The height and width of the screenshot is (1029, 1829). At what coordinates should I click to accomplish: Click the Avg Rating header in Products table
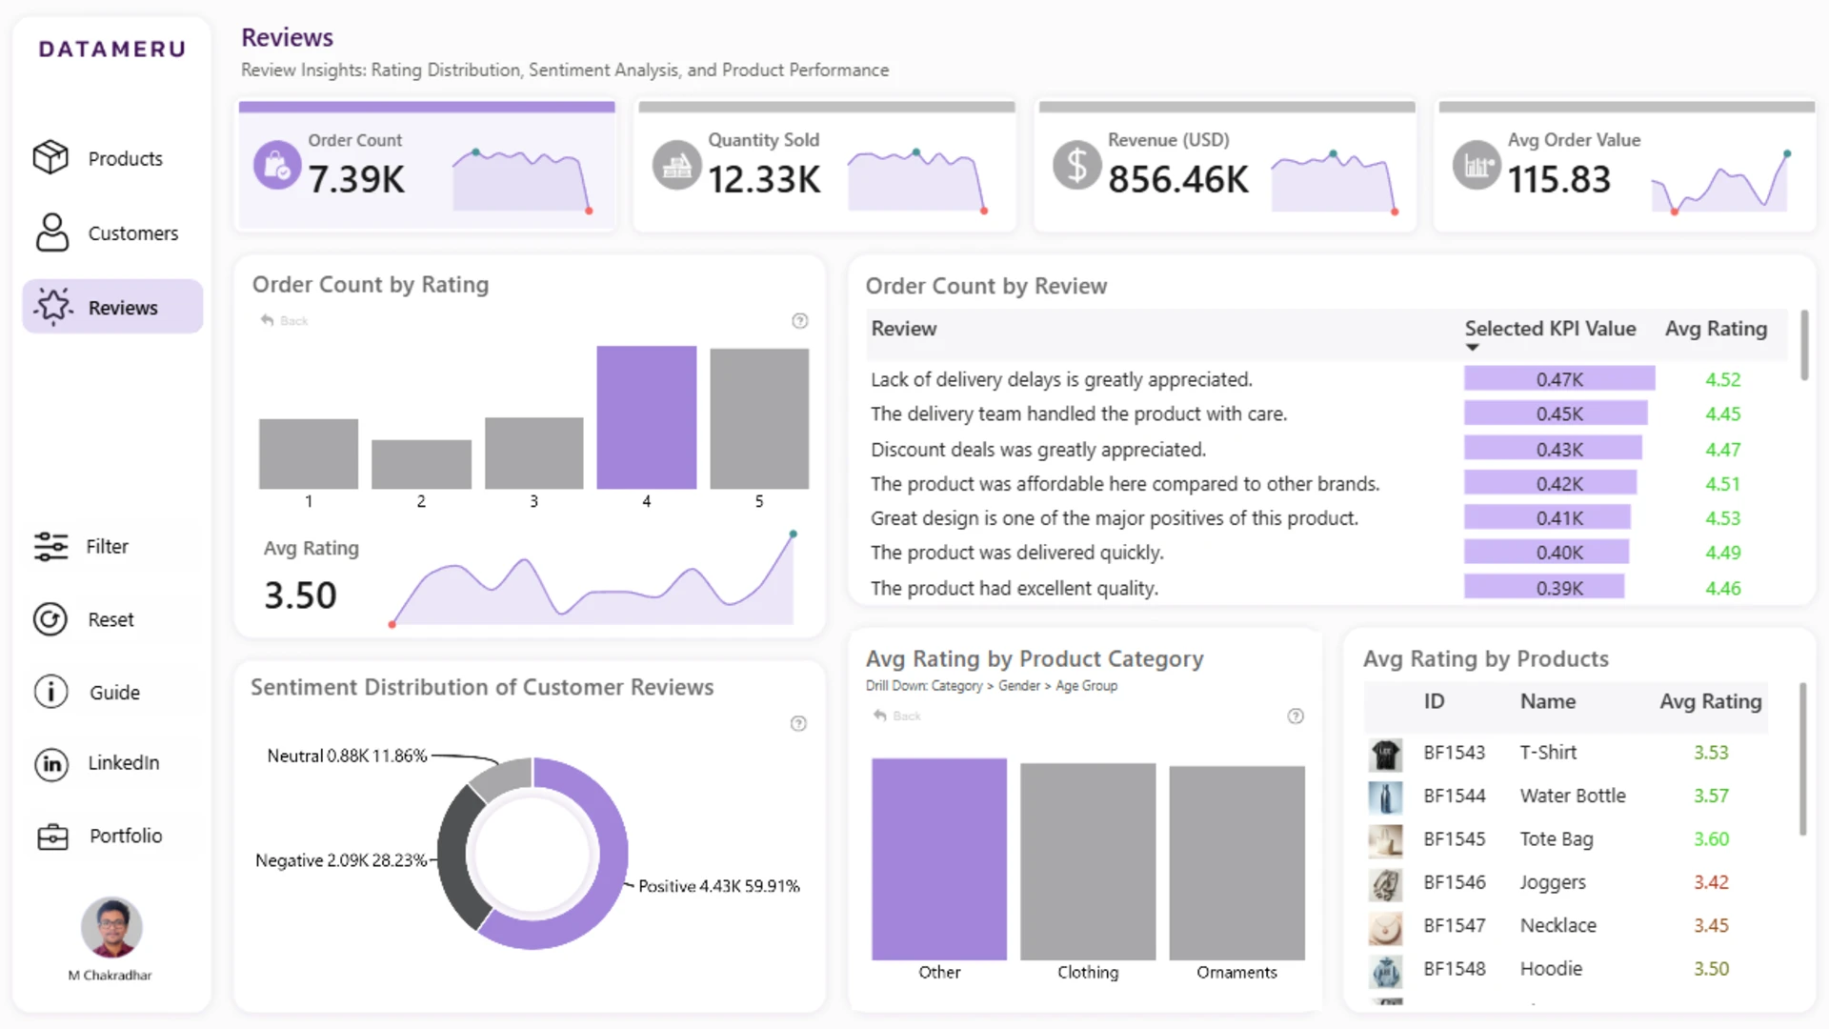[x=1711, y=701]
